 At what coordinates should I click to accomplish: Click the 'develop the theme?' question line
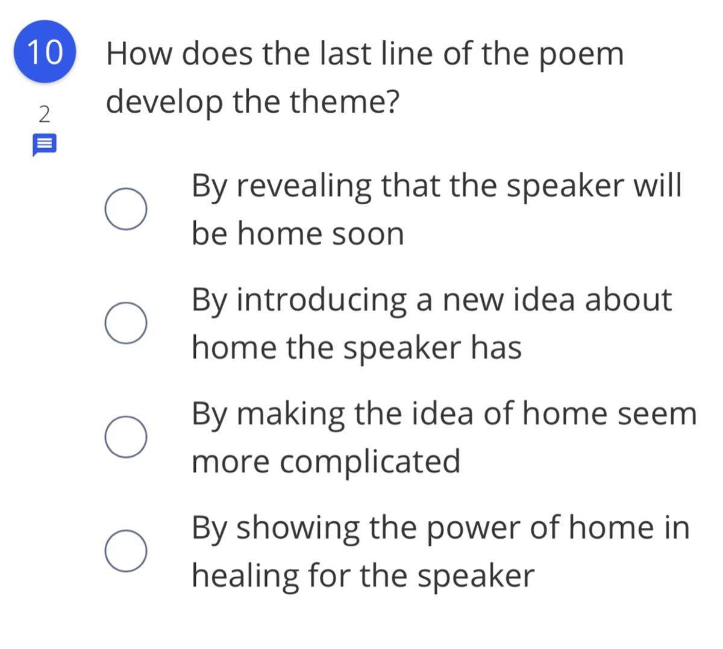pos(253,101)
